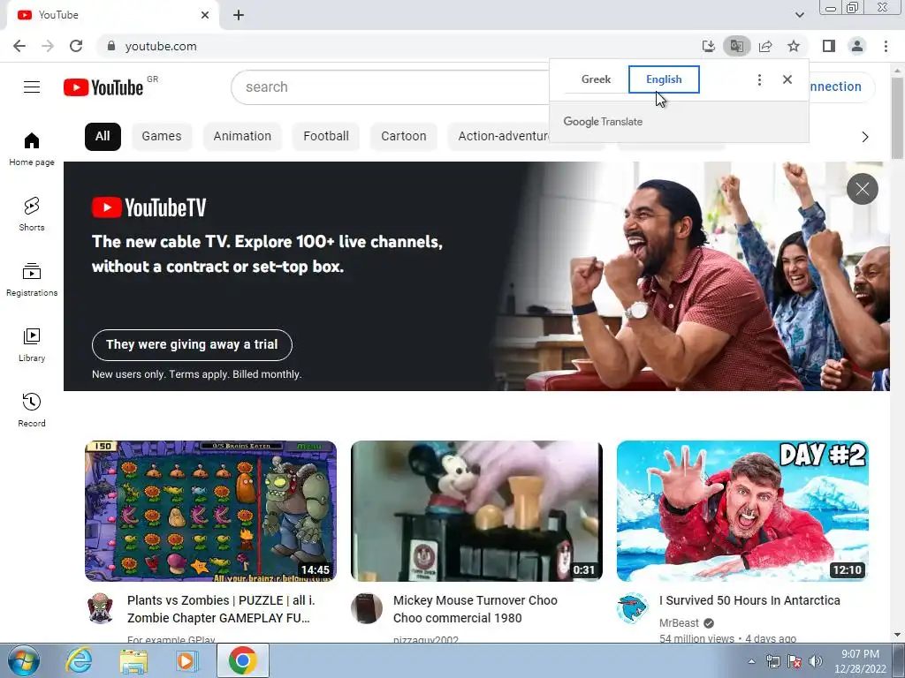Screen dimensions: 905x678
Task: Go to Home page in sidebar
Action: 32,148
